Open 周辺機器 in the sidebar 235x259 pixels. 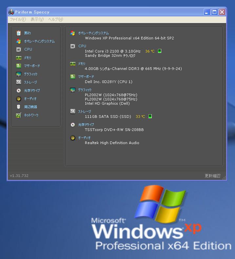(x=31, y=107)
